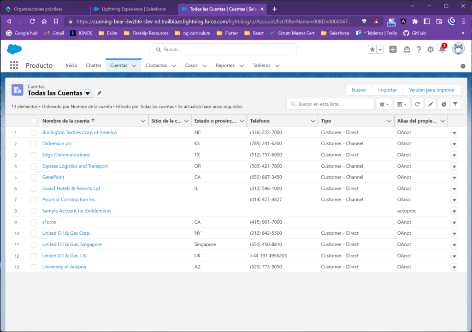The height and width of the screenshot is (332, 472).
Task: Open the GitHub bookmark
Action: click(414, 33)
